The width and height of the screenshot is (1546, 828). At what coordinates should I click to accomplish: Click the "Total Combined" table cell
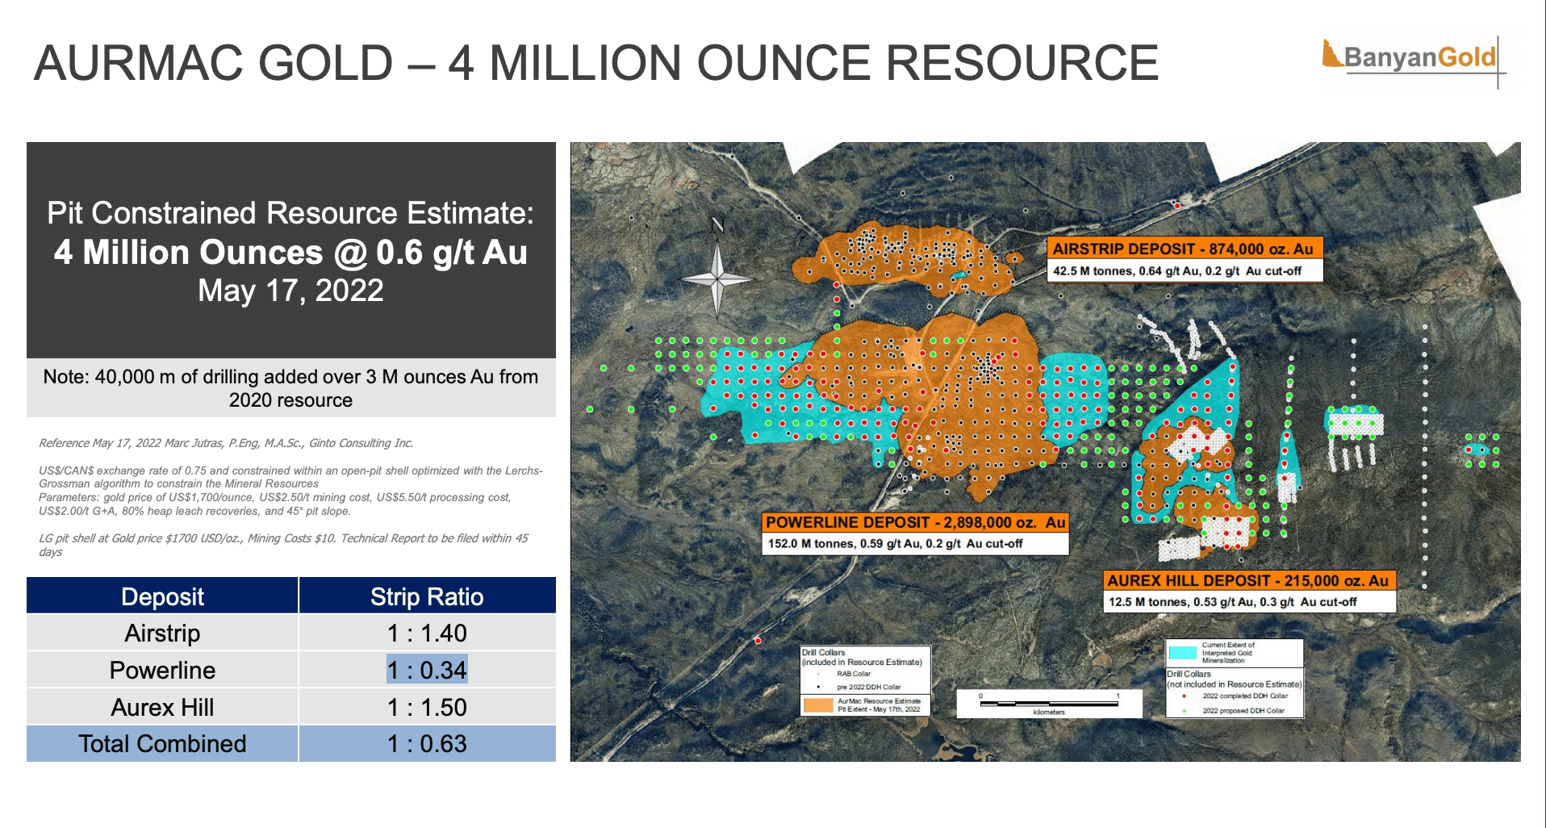[x=162, y=744]
